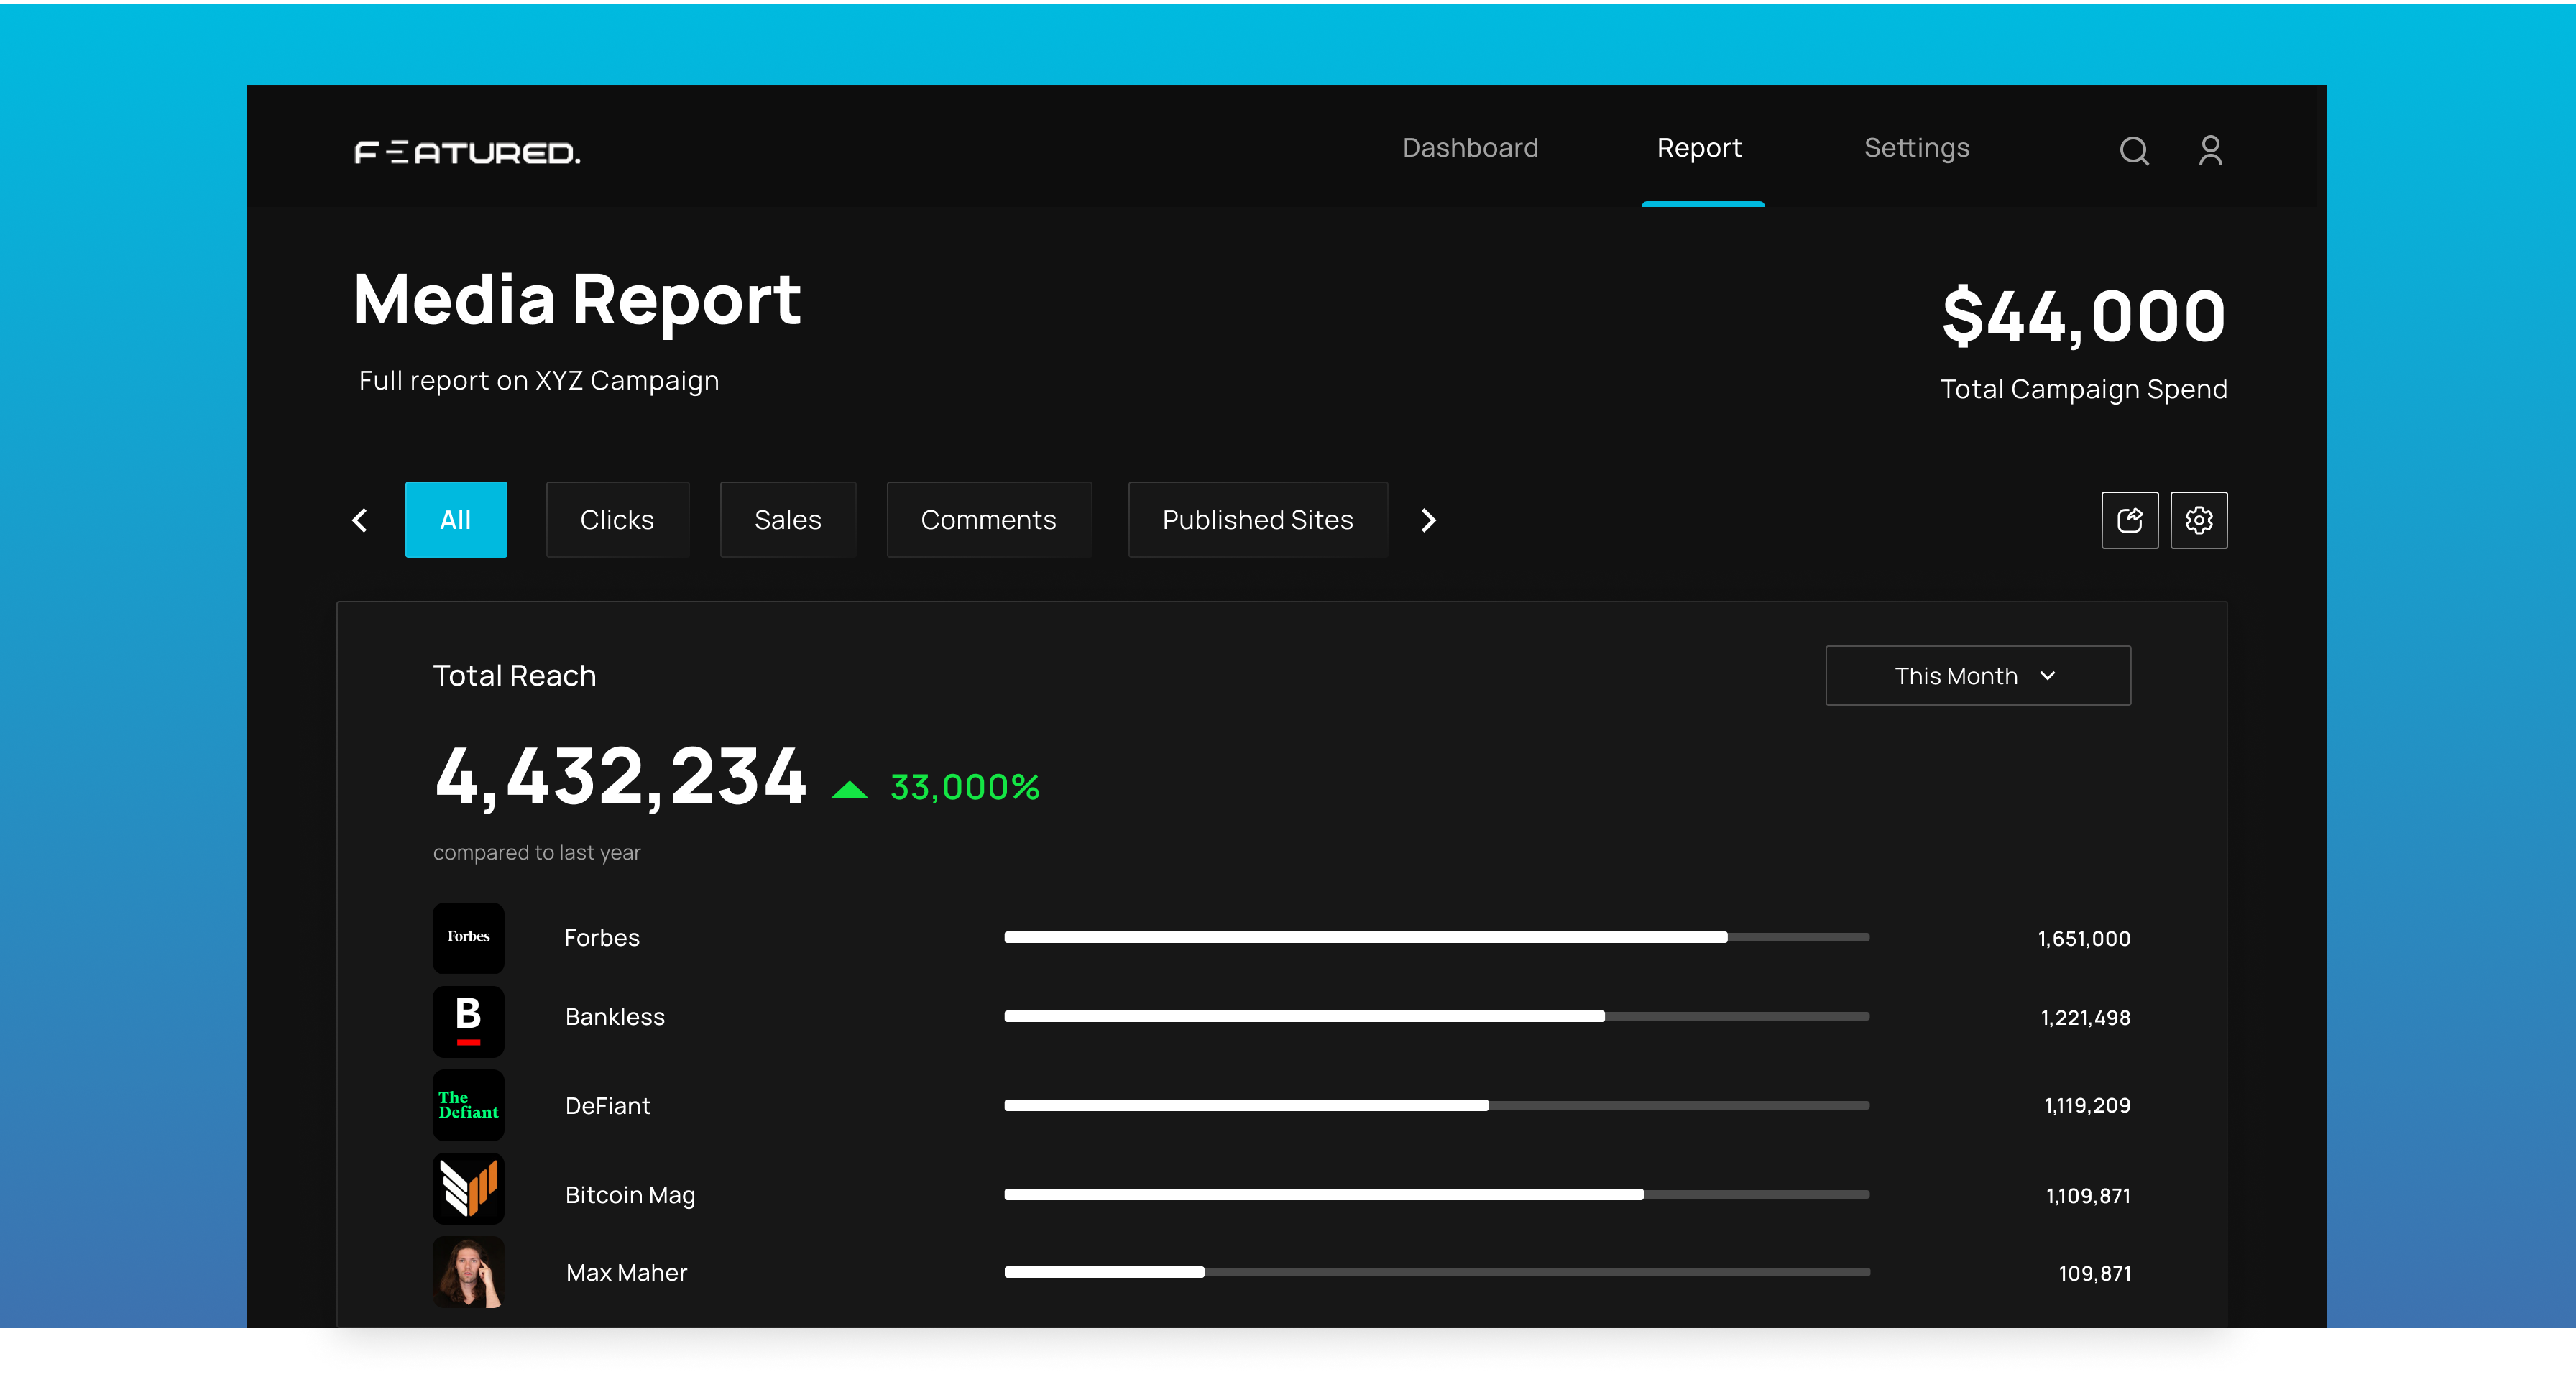Click the Bitcoin Mag logo thumbnail

coord(468,1189)
